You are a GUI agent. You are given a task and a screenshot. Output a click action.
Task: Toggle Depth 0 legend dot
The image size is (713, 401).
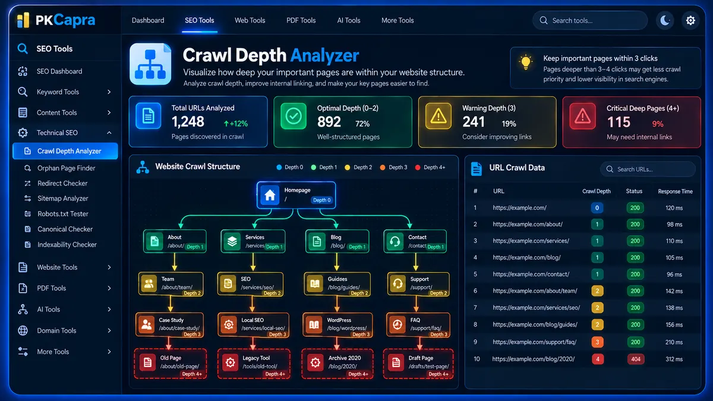tap(279, 168)
